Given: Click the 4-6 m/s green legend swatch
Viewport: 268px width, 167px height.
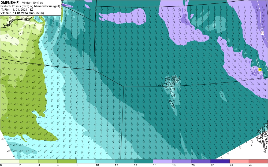Looking at the screenshot, I should tap(48, 161).
